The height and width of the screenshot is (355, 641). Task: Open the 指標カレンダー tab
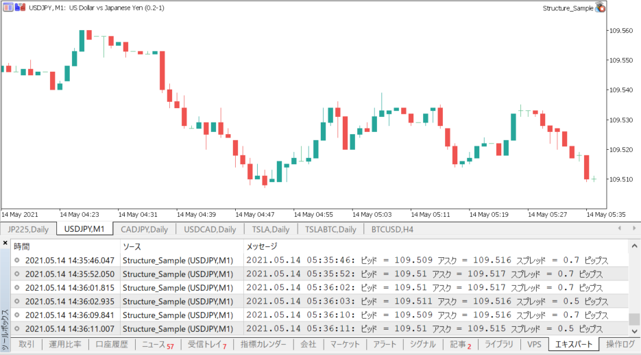point(263,345)
